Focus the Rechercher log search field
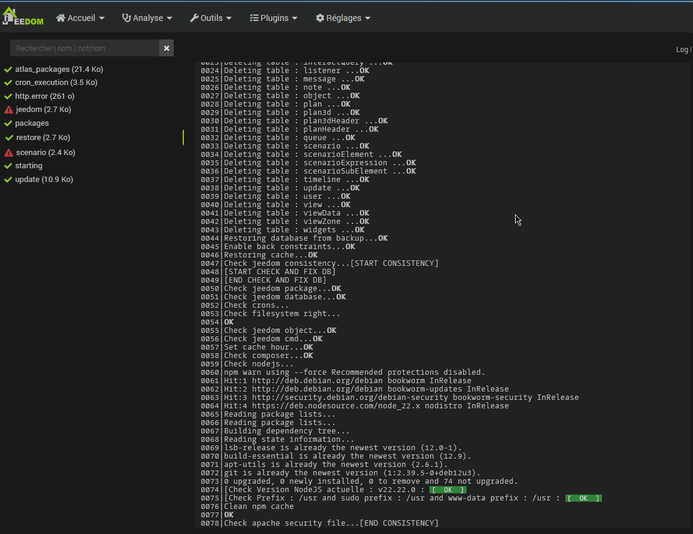The image size is (693, 534). pyautogui.click(x=84, y=48)
